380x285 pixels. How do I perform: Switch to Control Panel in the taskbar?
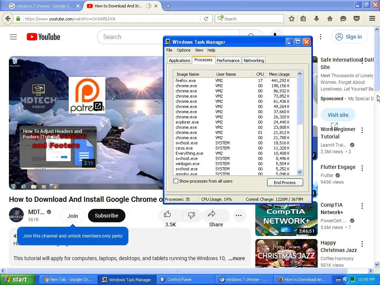[x=186, y=280]
